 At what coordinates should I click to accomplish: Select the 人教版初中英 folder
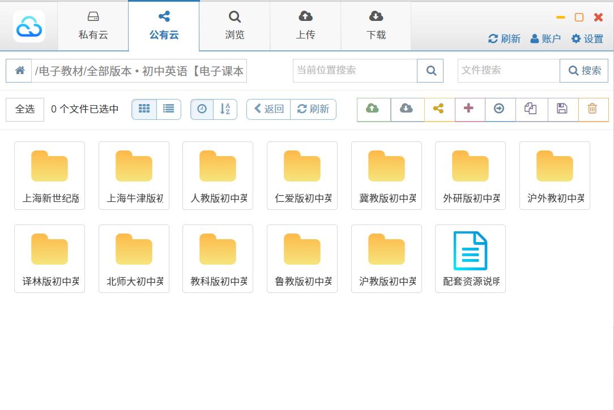(x=218, y=175)
